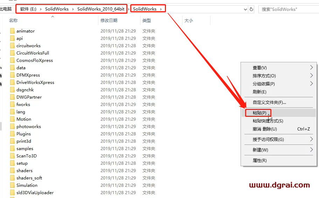Click the api folder icon

click(12, 38)
